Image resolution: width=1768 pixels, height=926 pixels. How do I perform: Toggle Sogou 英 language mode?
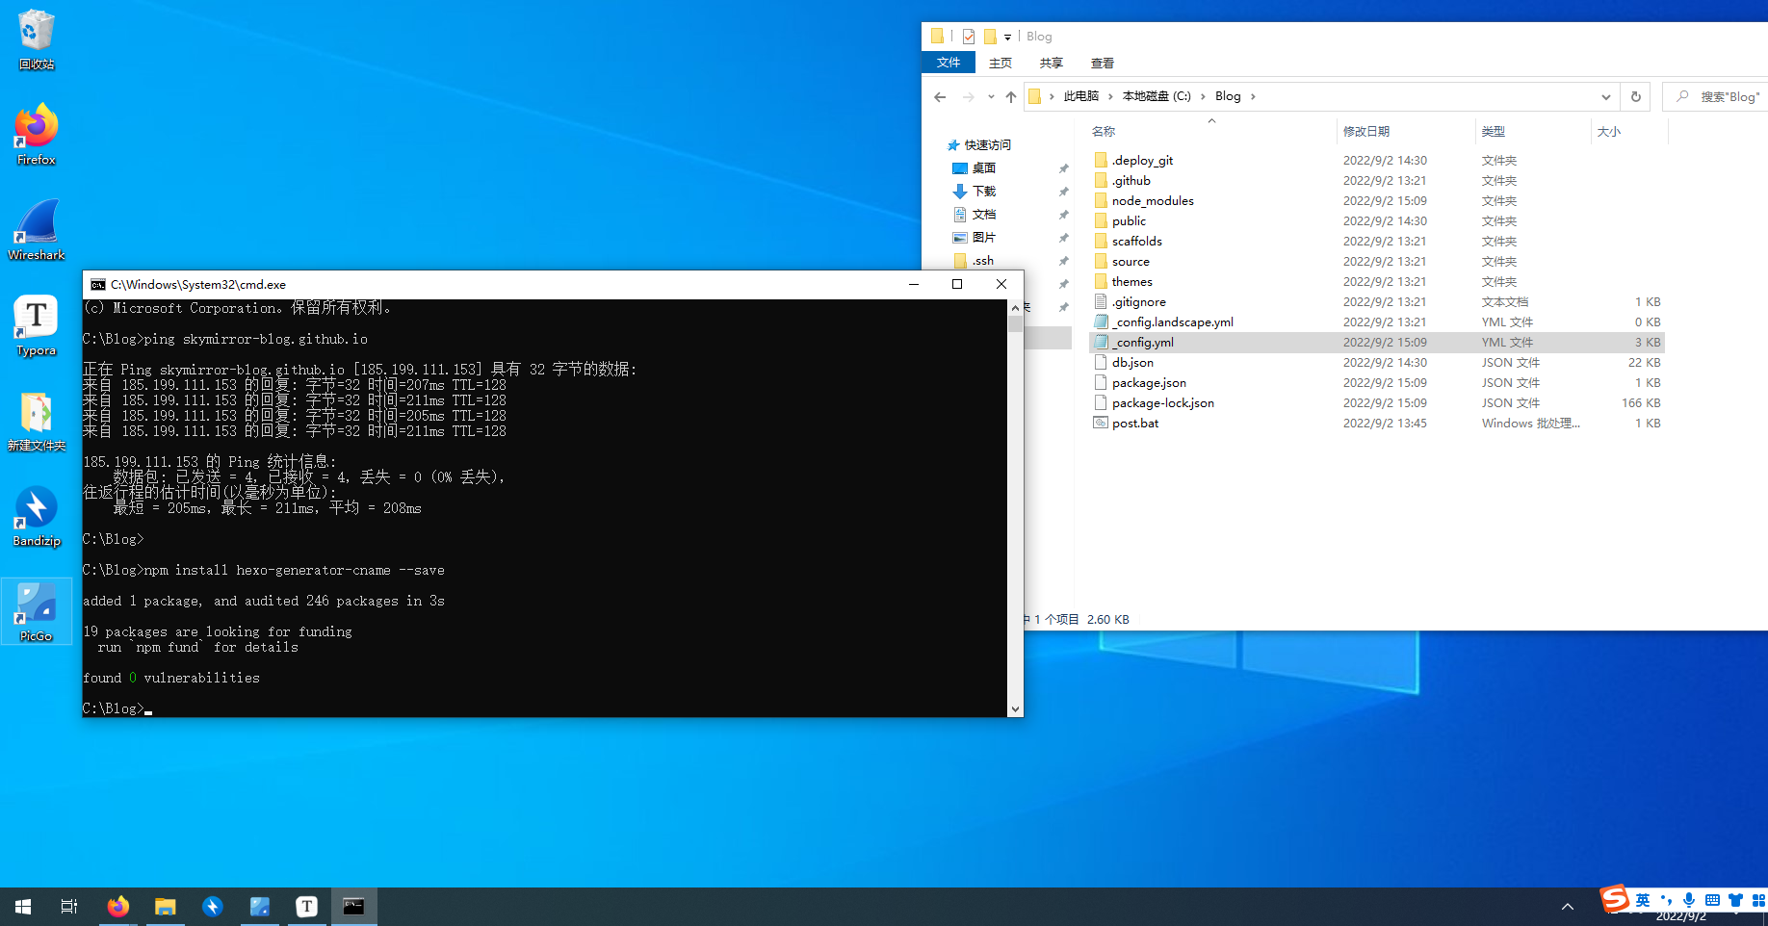(x=1643, y=901)
